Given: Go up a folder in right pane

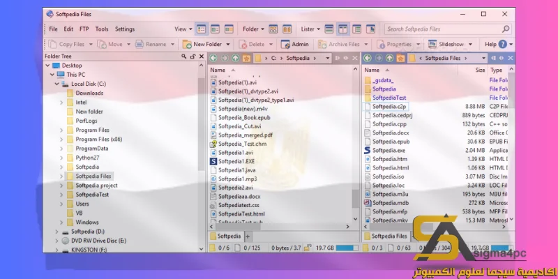Looking at the screenshot, I should coord(390,58).
